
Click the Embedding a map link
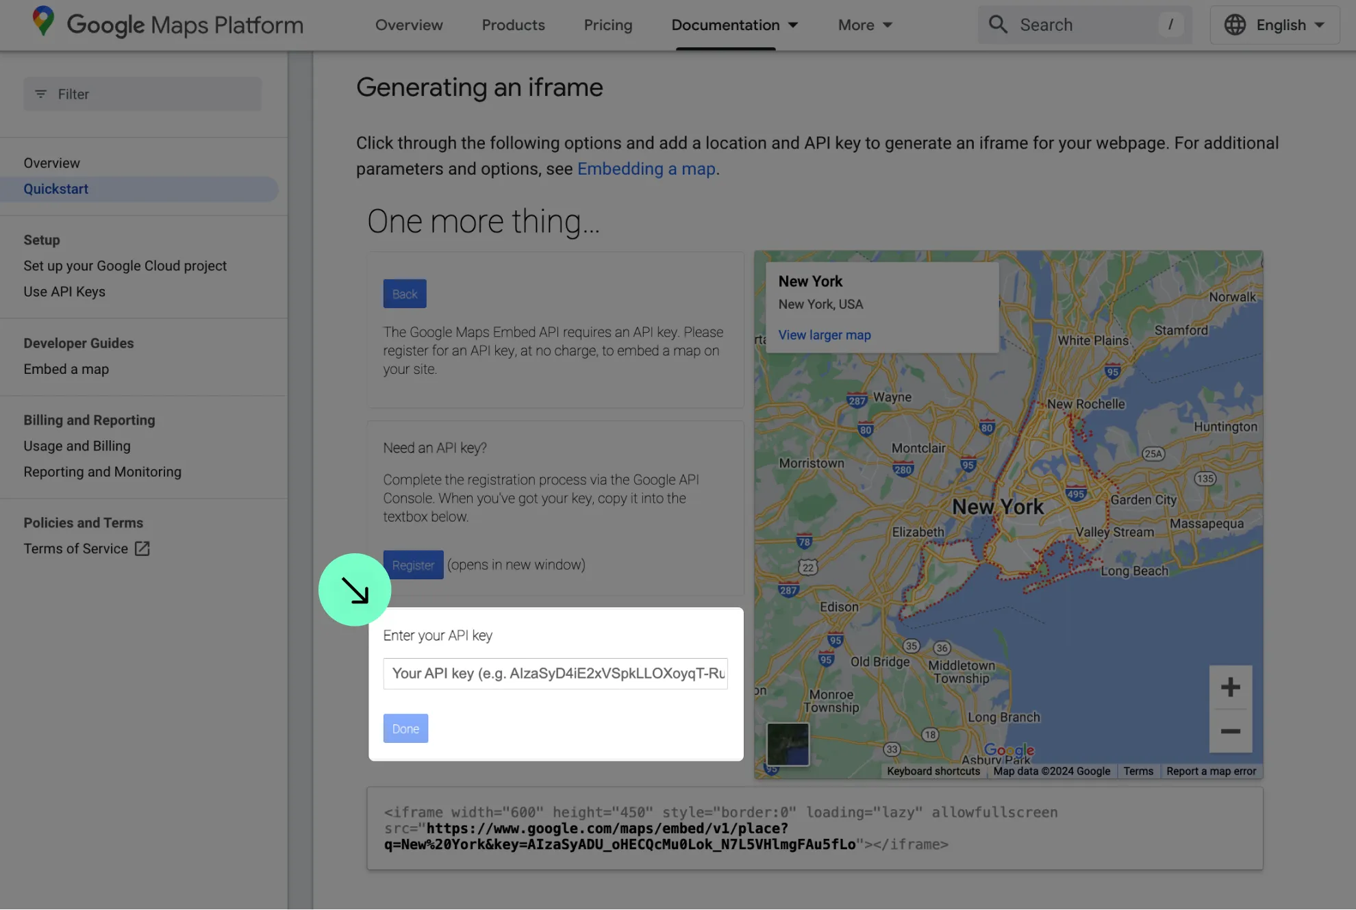pyautogui.click(x=646, y=168)
